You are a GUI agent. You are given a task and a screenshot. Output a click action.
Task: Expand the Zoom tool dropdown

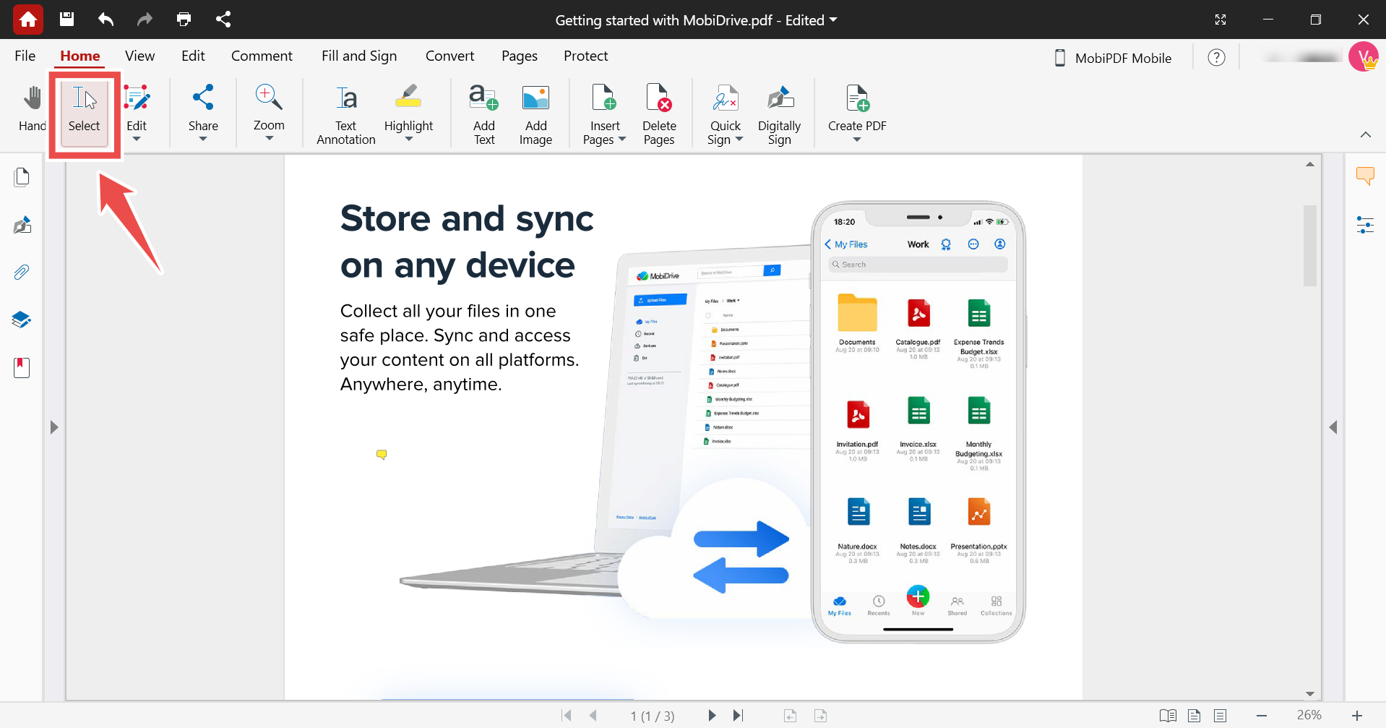tap(268, 140)
